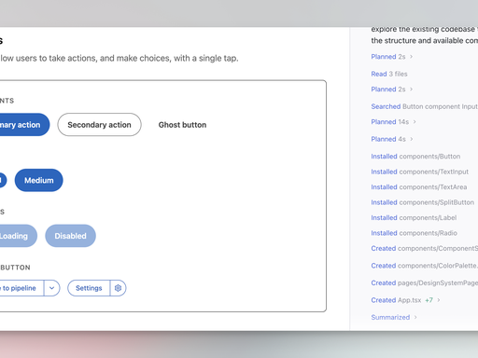
Task: Expand the Summarized entry chevron
Action: [x=415, y=317]
